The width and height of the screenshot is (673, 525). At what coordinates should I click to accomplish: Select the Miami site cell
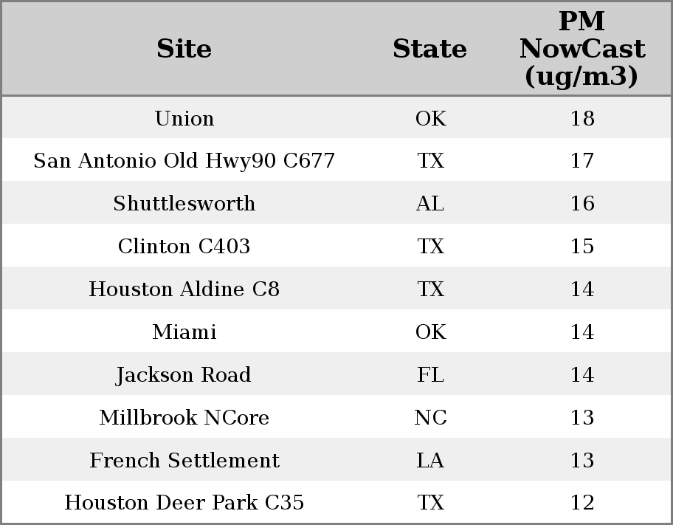click(x=184, y=332)
